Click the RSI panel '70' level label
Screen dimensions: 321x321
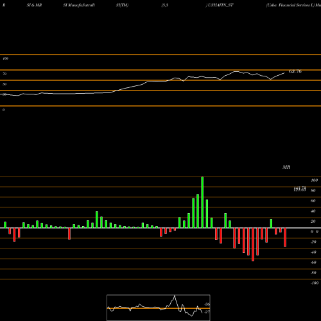[x=4, y=74]
